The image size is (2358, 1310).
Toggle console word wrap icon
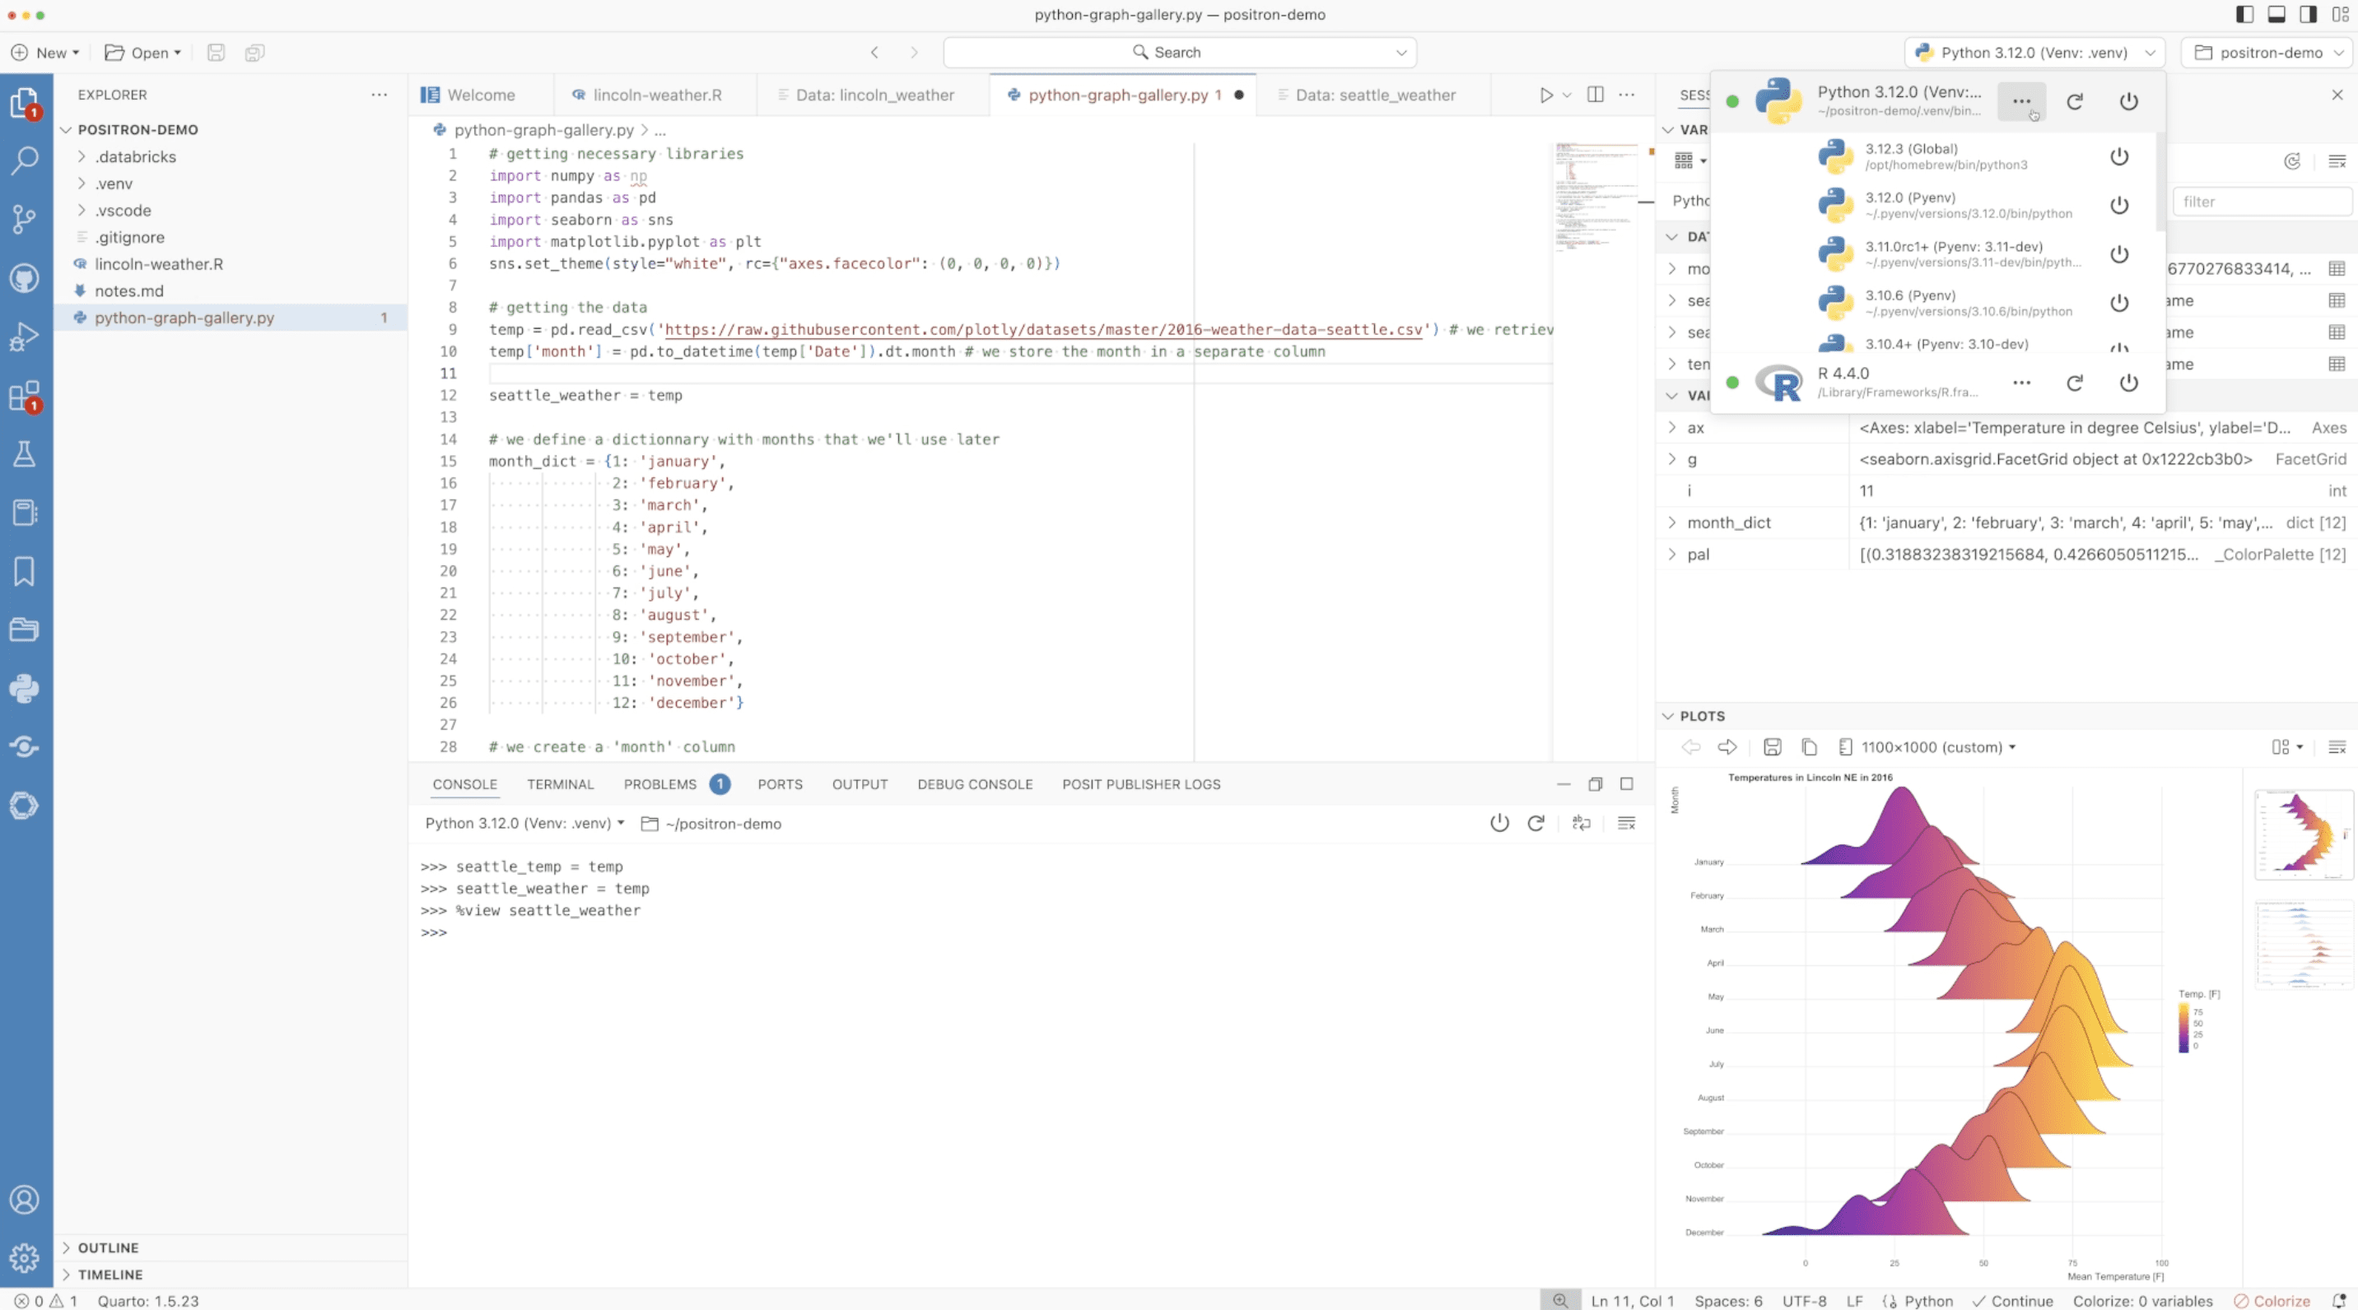(x=1582, y=824)
